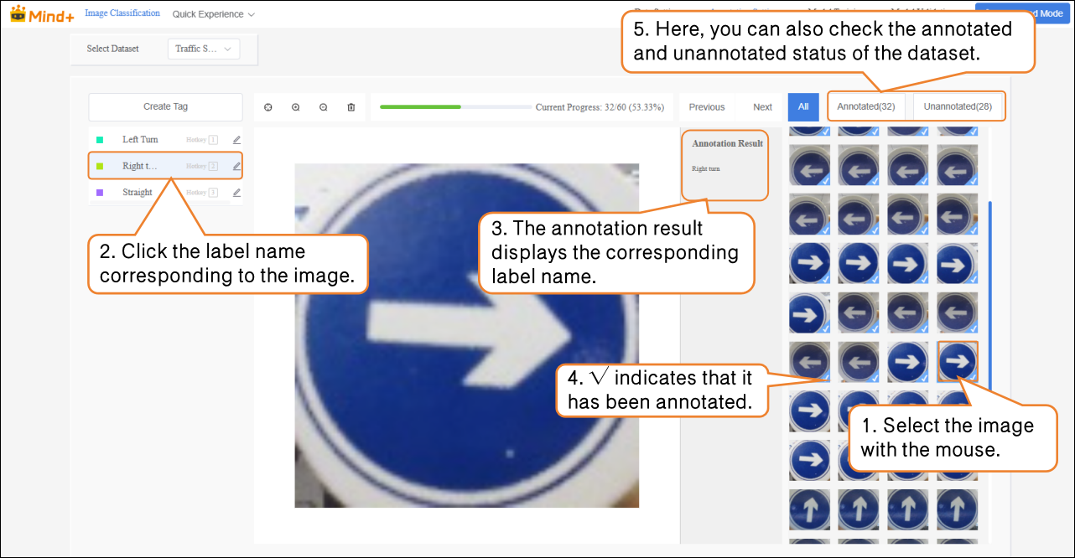Edit the Left Turn tag with pencil icon
This screenshot has height=558, width=1075.
[x=236, y=140]
